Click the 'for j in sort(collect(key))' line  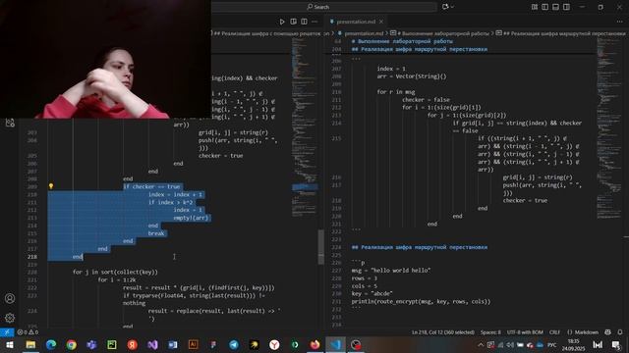click(115, 273)
